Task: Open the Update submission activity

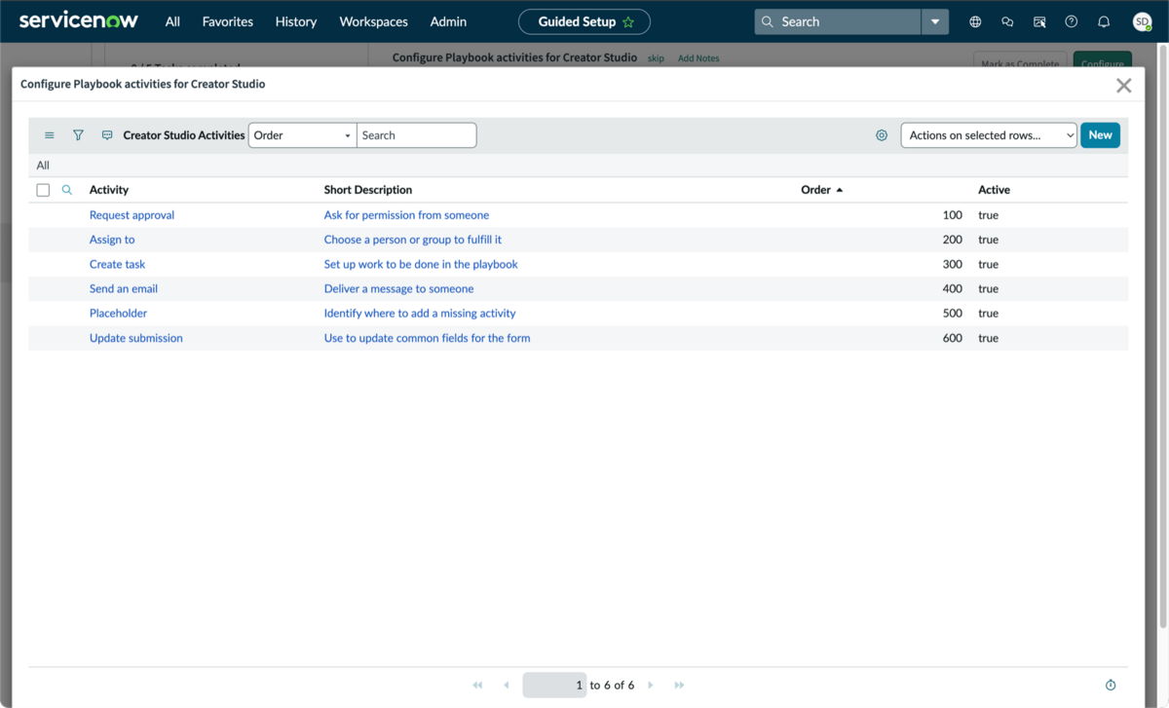Action: 136,338
